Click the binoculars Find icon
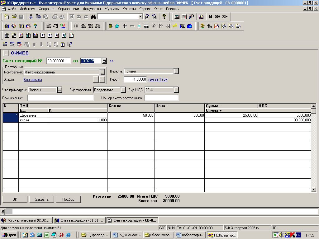Viewport: 319px width, 239px height. point(93,17)
